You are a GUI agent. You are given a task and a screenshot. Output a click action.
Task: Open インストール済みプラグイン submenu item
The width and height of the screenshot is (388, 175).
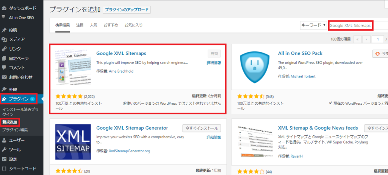pos(20,112)
